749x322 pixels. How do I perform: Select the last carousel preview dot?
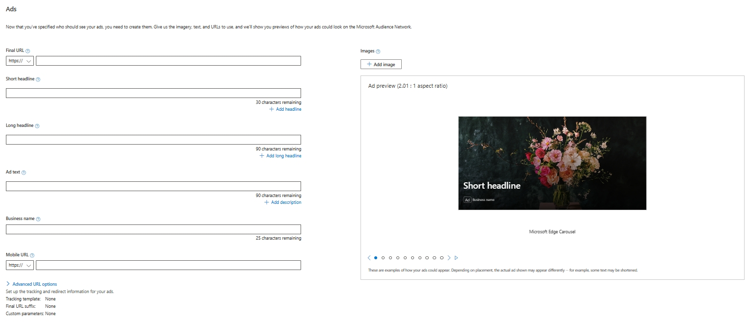(x=442, y=258)
